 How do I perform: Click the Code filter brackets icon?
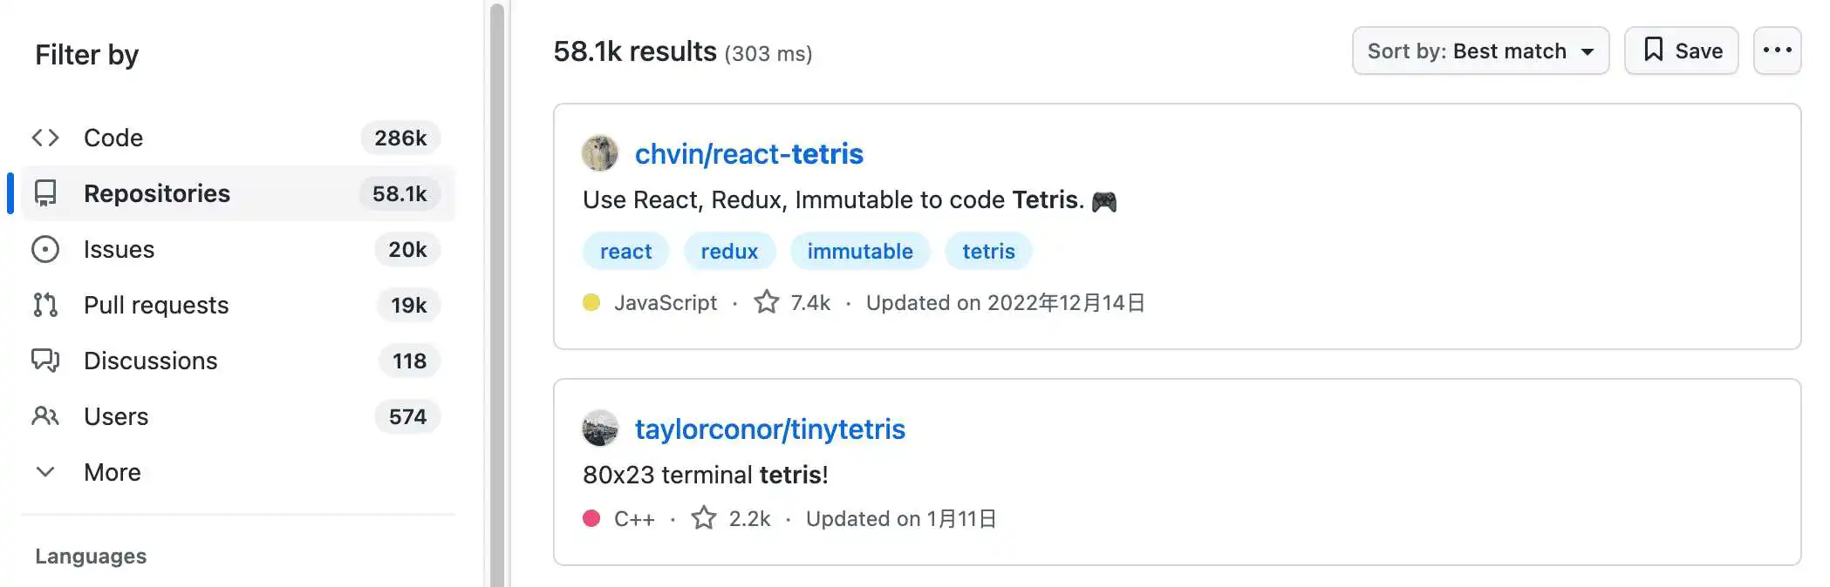(x=45, y=138)
